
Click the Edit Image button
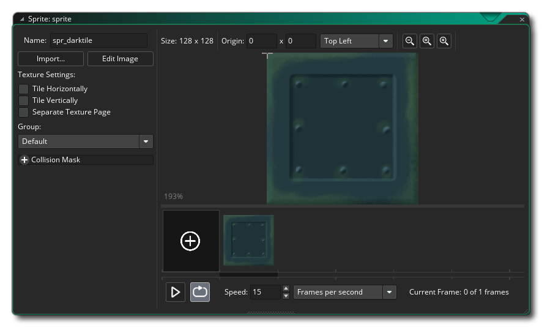tap(120, 59)
